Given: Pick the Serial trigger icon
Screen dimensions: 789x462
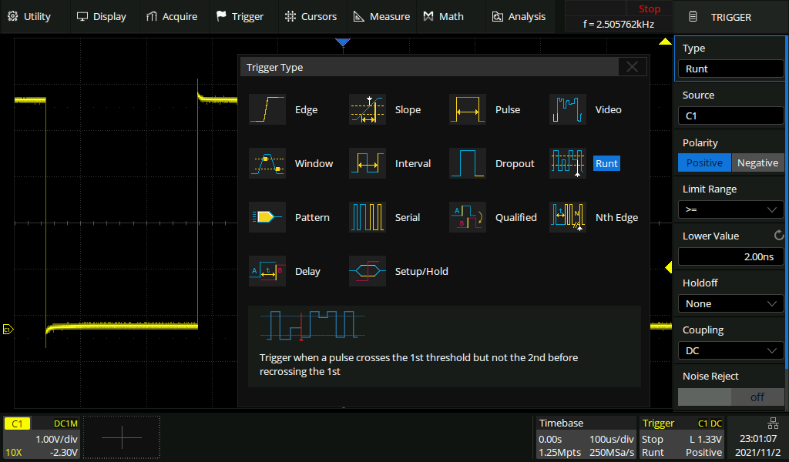Looking at the screenshot, I should pos(368,218).
